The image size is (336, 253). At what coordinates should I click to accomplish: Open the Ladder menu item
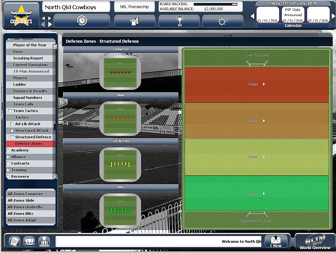click(x=30, y=84)
